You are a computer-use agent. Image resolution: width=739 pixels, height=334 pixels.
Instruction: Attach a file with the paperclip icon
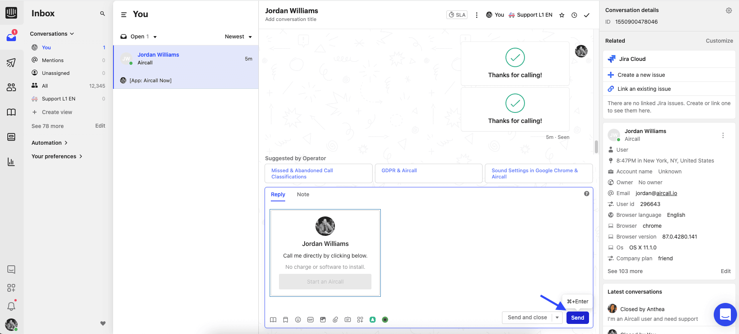coord(335,320)
